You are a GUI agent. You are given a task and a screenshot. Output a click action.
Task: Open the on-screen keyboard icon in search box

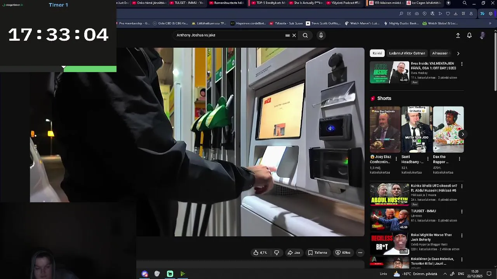(287, 35)
